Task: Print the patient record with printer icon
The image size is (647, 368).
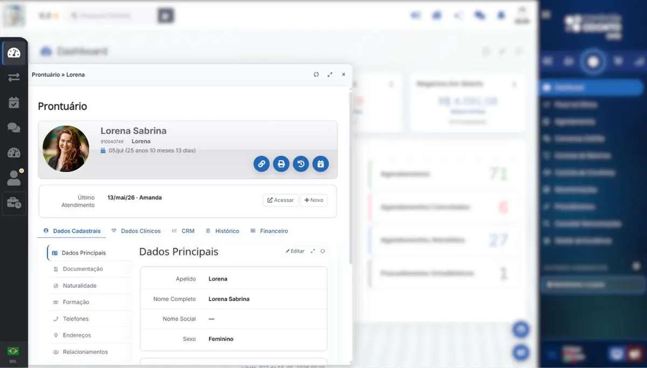Action: (281, 164)
